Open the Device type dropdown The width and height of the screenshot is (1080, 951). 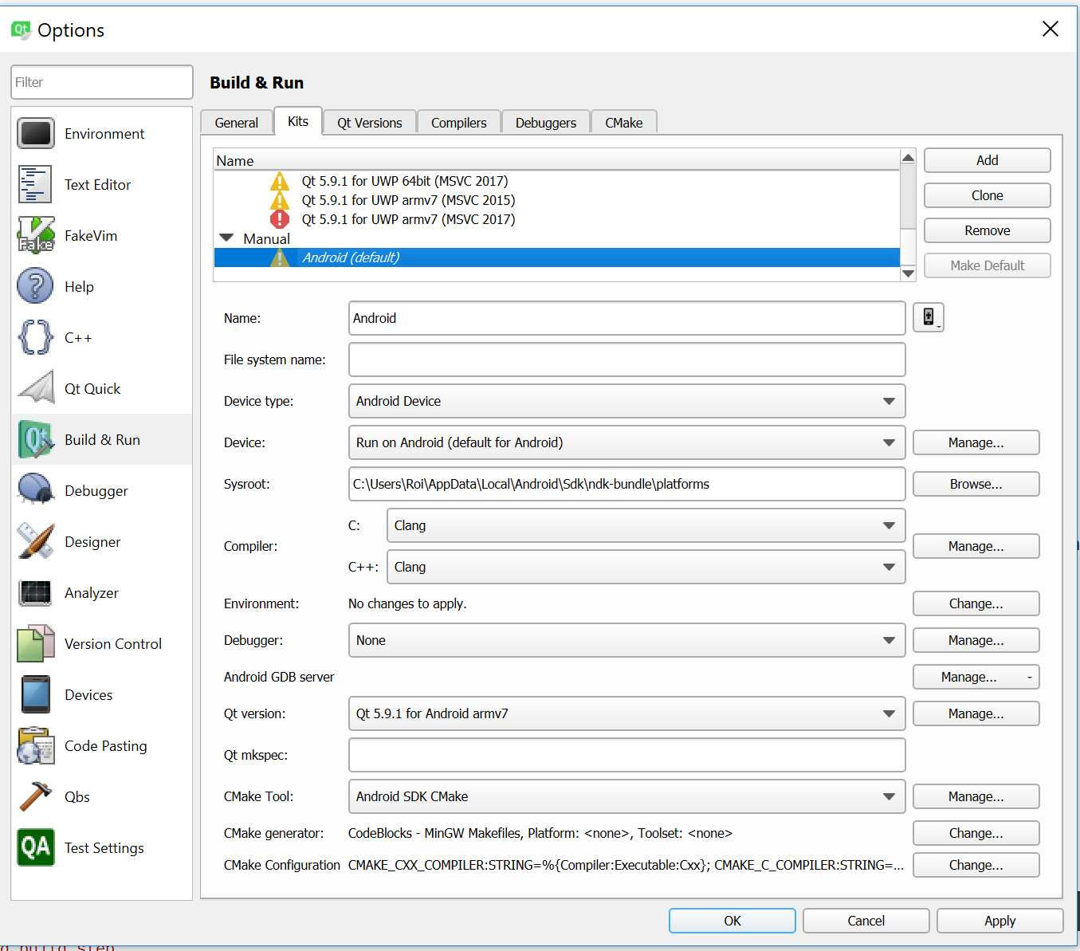tap(626, 401)
